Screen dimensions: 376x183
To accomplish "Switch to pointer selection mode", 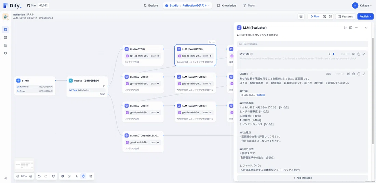I will click(77, 176).
